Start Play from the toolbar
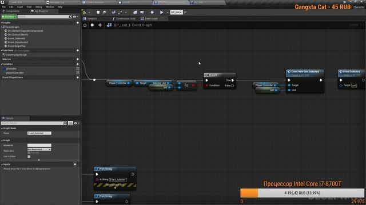Viewport: 366px width, 205px height. click(x=161, y=13)
